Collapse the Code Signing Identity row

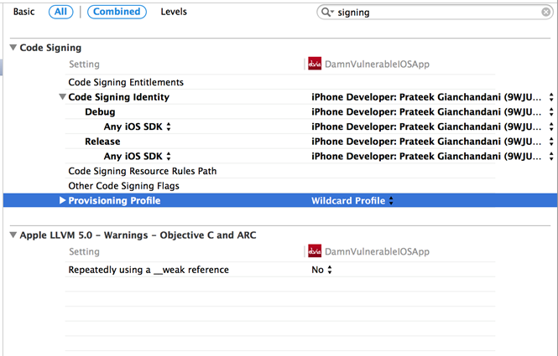tap(63, 97)
